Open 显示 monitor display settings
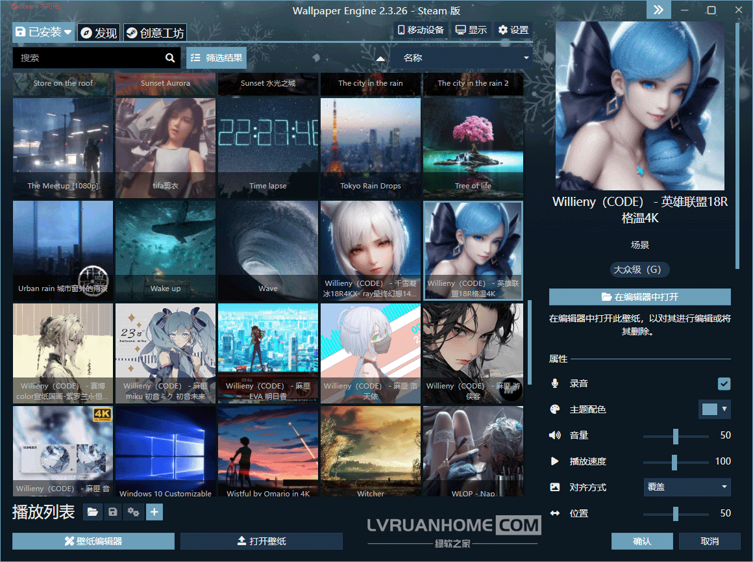This screenshot has height=562, width=753. [x=471, y=30]
